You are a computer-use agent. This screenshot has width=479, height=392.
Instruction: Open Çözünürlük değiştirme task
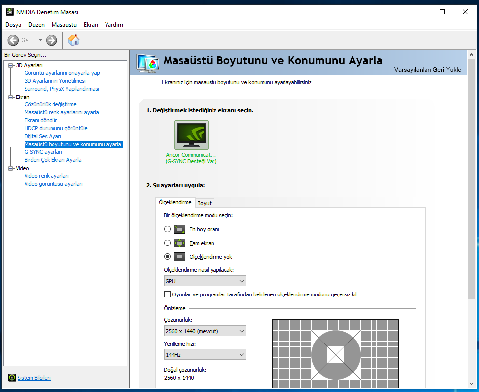51,104
